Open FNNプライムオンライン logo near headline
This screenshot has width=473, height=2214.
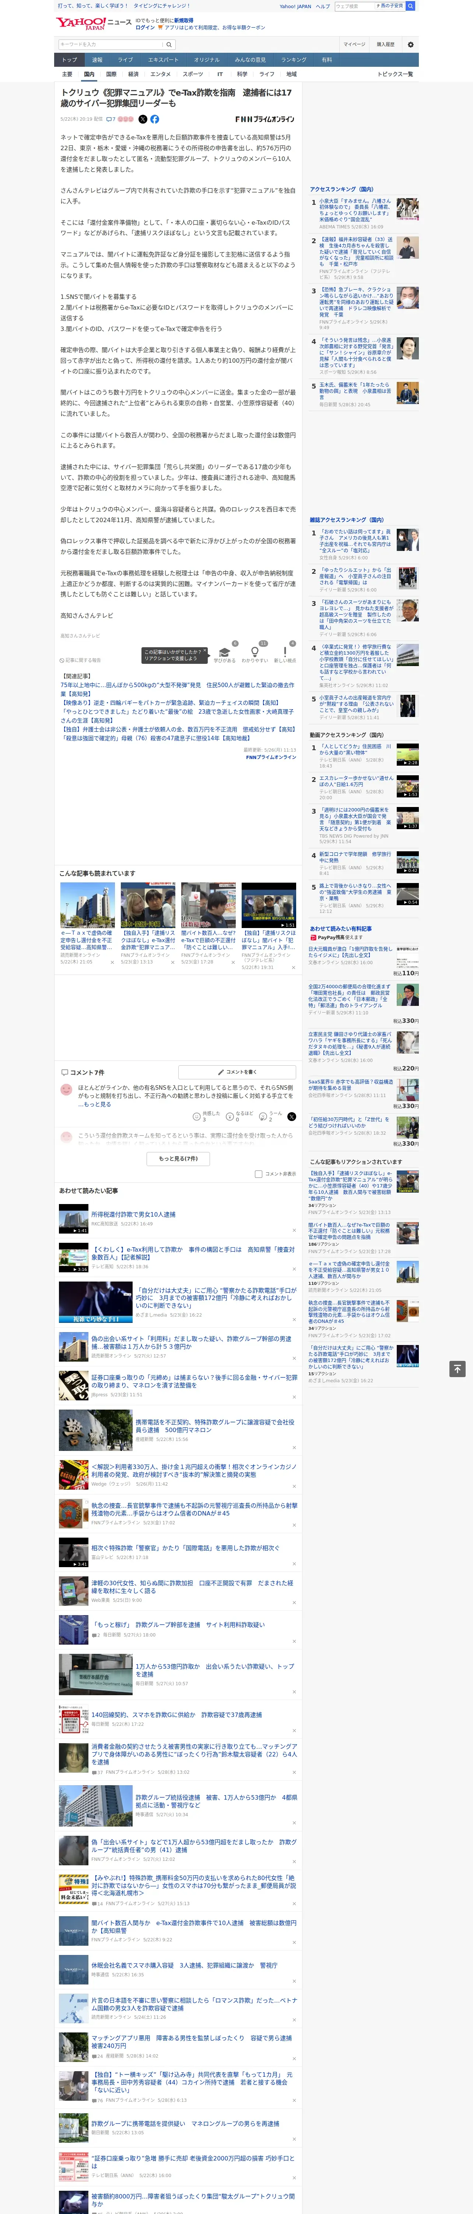click(265, 120)
